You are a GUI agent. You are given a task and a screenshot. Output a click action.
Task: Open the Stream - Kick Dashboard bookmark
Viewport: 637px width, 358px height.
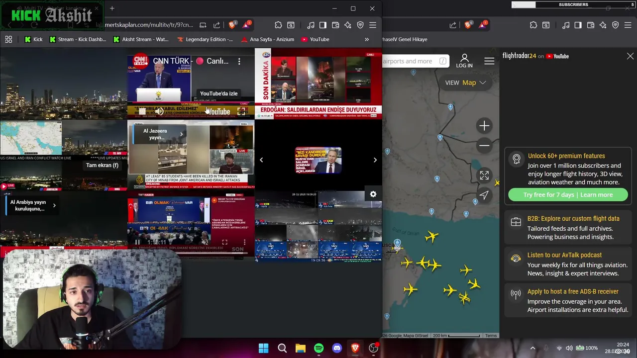pos(78,39)
